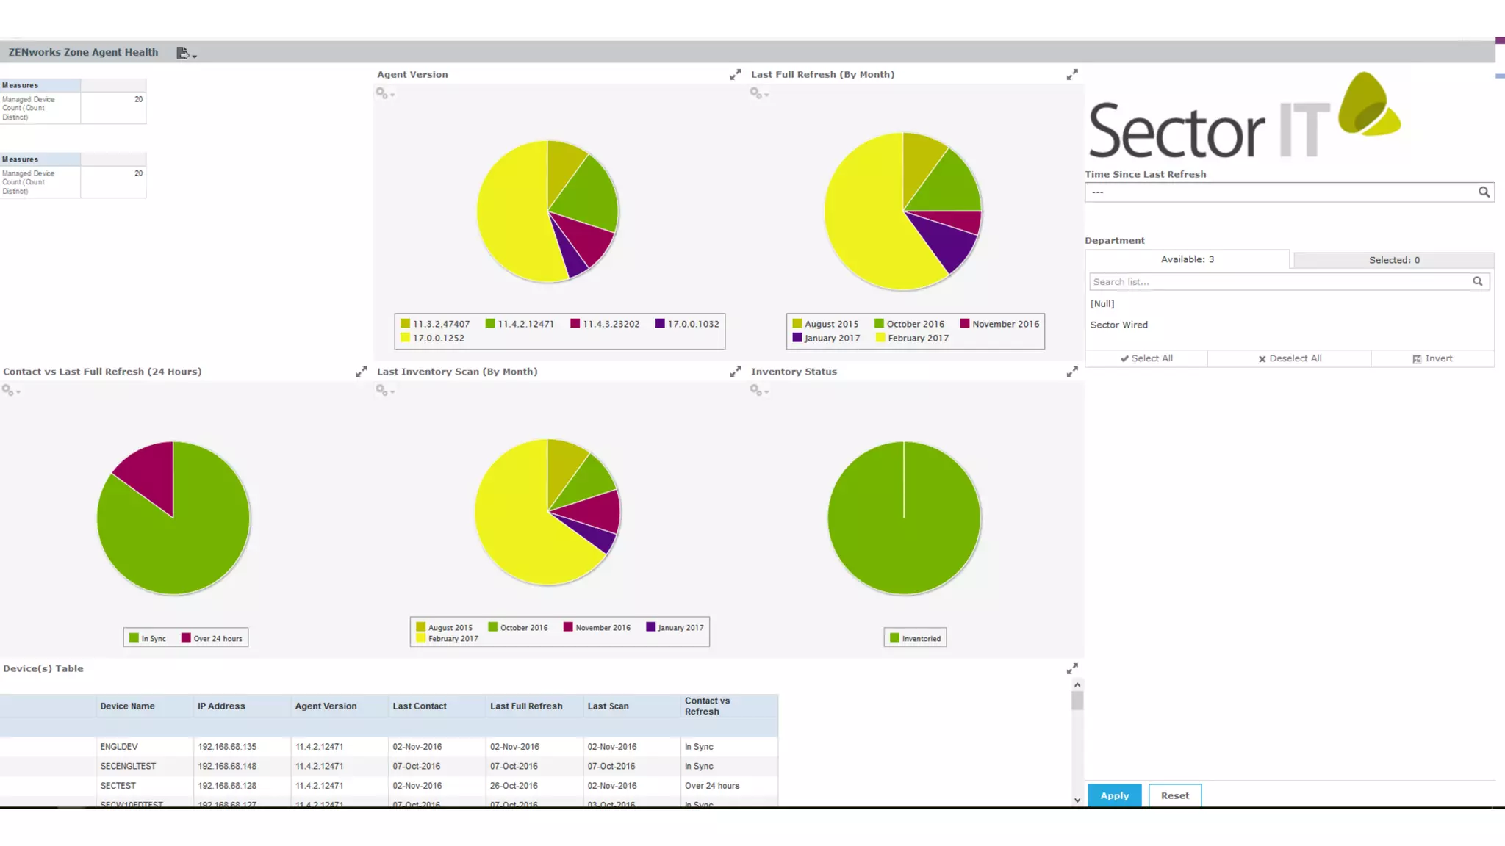Maximize the Inventory Status chart
Viewport: 1505px width, 846px height.
(x=1072, y=372)
